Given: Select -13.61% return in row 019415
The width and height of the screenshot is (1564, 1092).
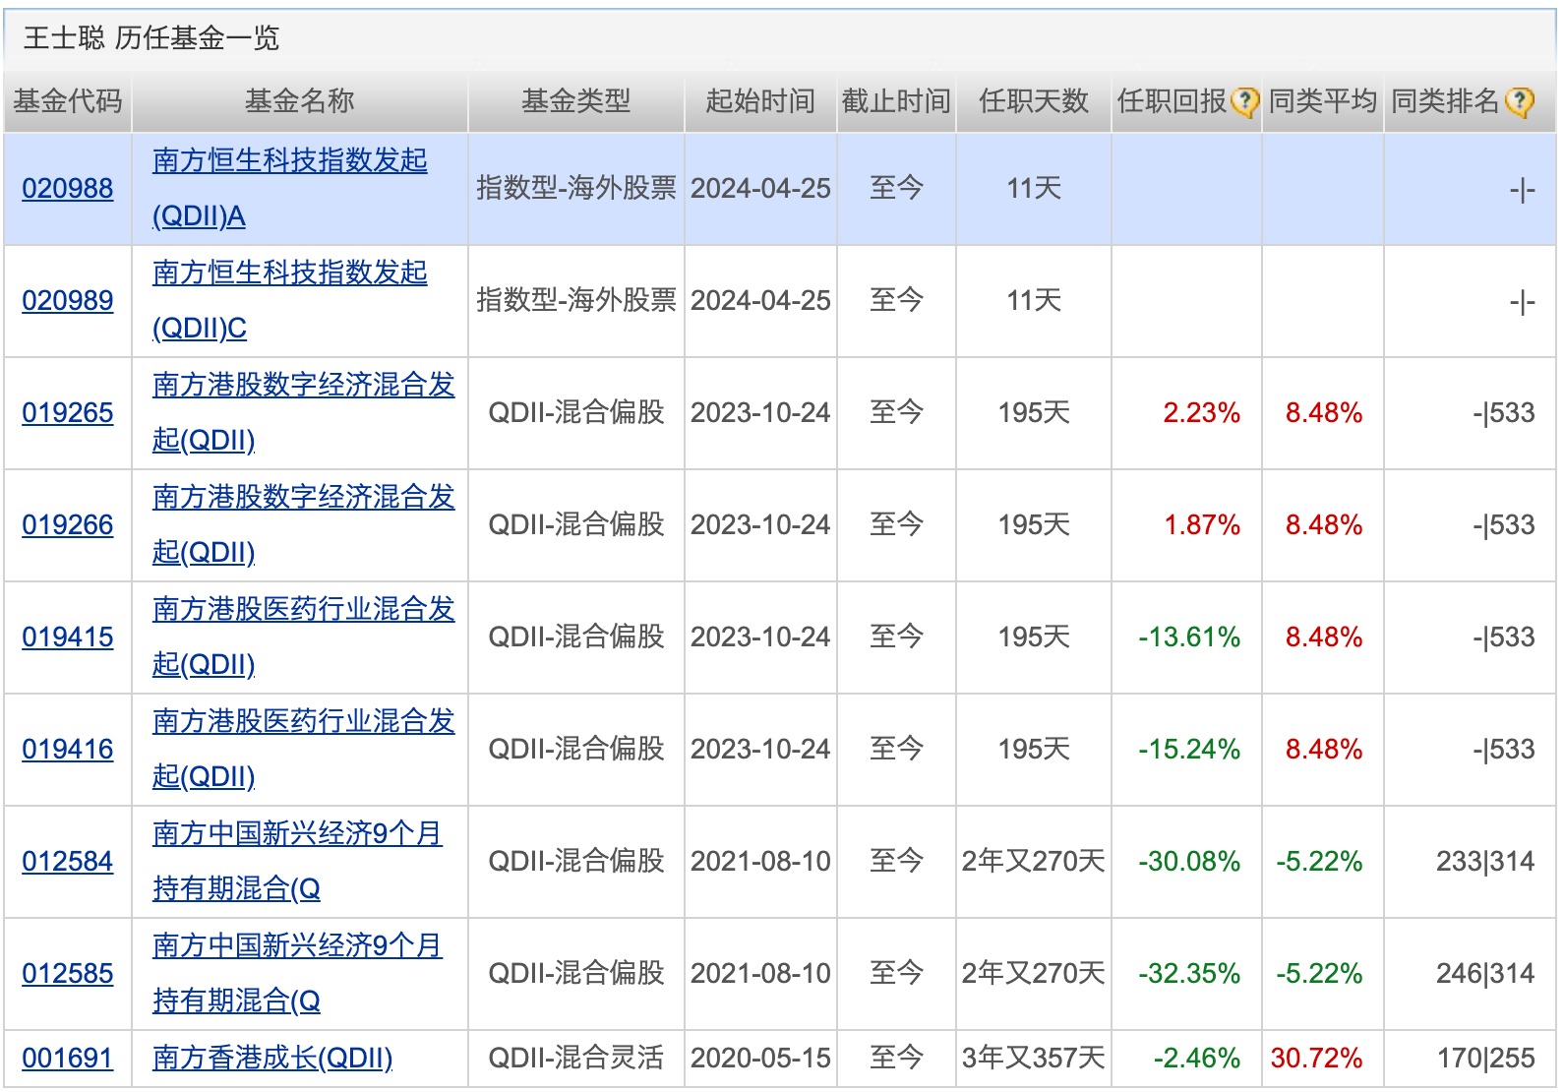Looking at the screenshot, I should (x=1190, y=637).
